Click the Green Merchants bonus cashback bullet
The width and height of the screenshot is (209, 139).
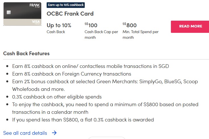coord(105,82)
